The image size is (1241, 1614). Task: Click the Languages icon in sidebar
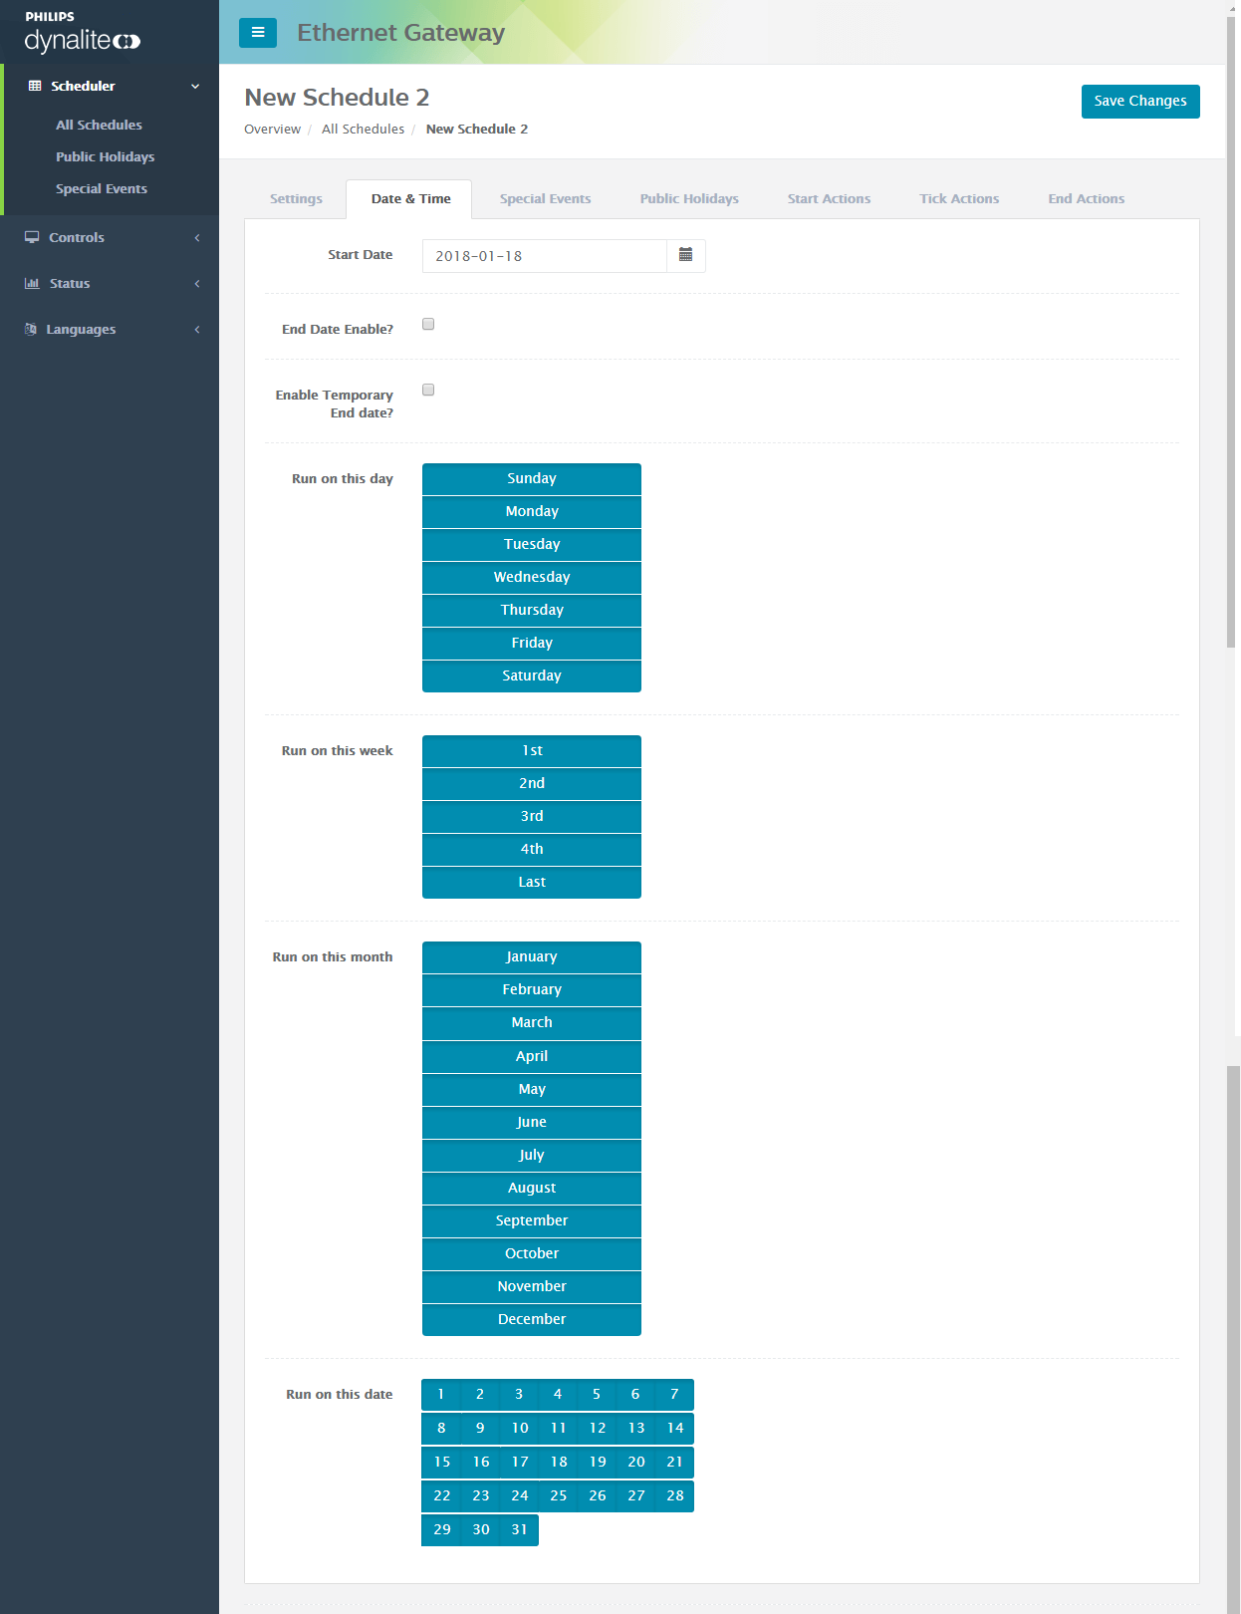click(x=31, y=330)
